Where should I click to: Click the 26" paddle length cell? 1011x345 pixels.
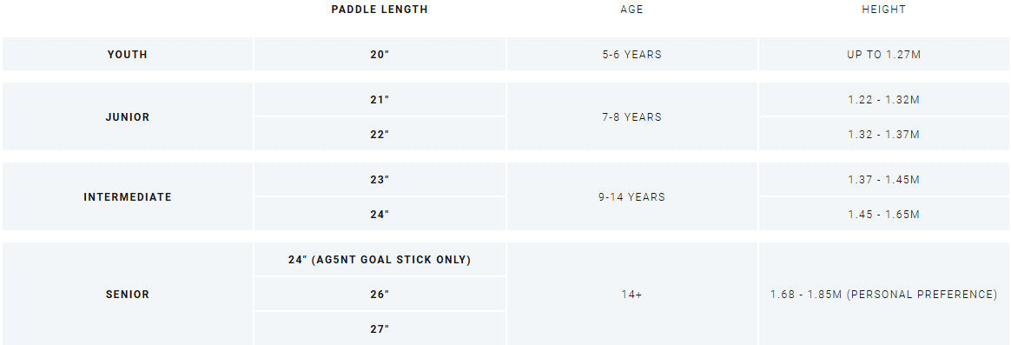(380, 294)
